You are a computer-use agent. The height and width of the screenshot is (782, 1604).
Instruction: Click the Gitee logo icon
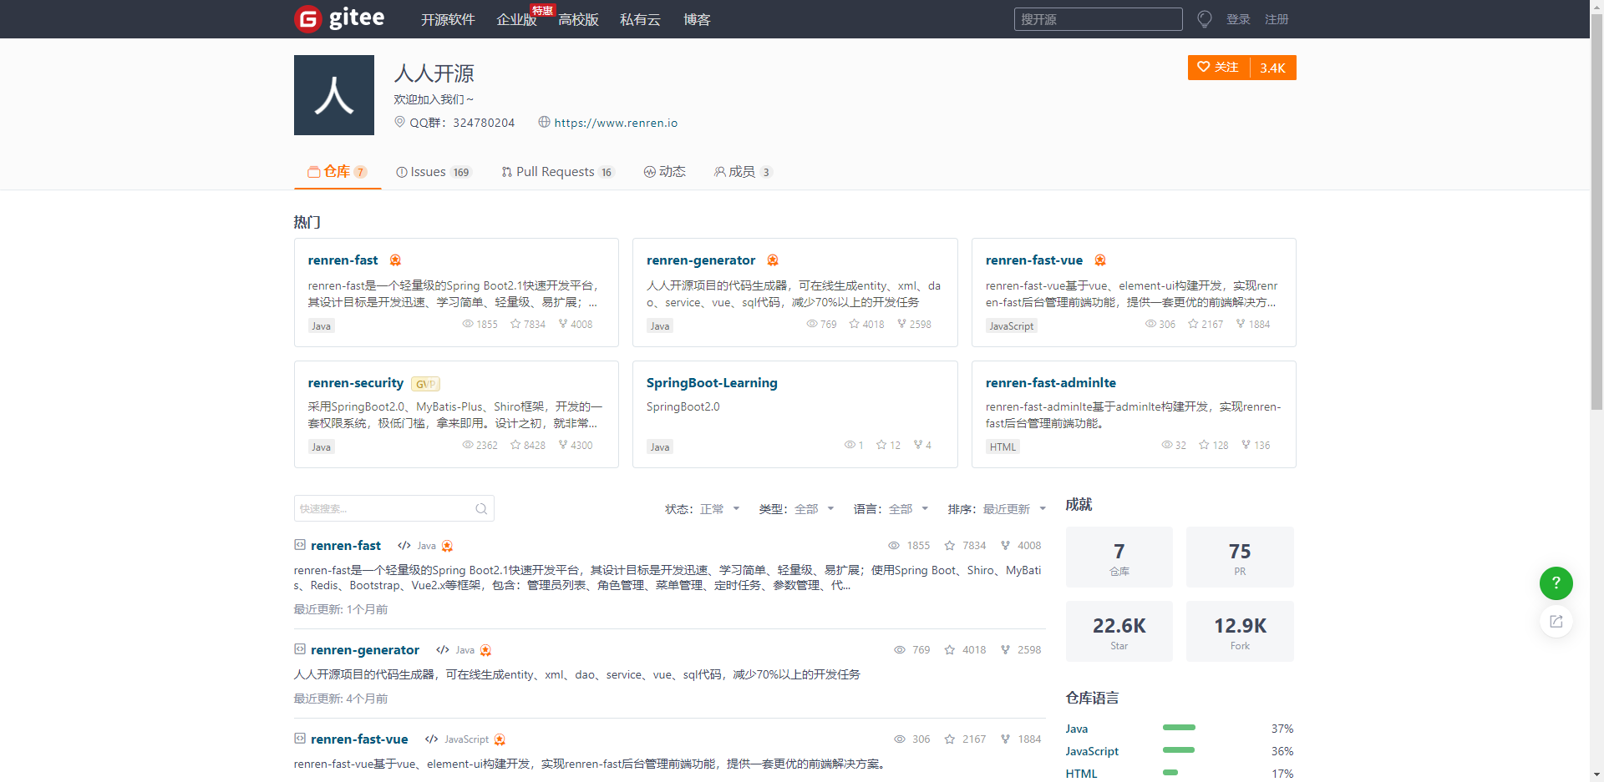tap(306, 18)
